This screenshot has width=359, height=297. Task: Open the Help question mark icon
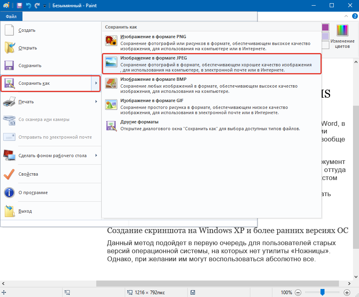(x=355, y=16)
